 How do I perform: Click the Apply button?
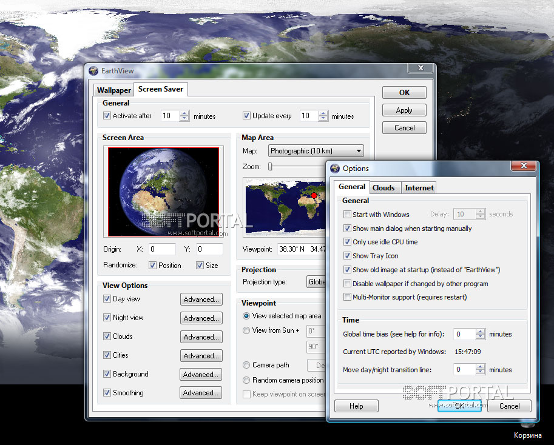(404, 110)
